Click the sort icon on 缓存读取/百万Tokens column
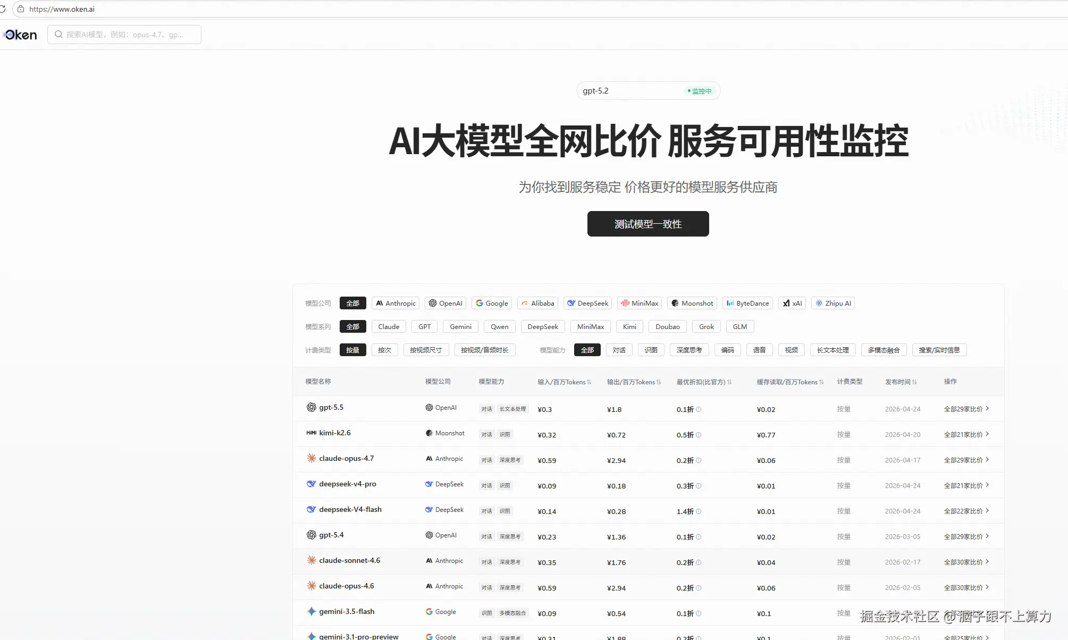 pos(821,382)
